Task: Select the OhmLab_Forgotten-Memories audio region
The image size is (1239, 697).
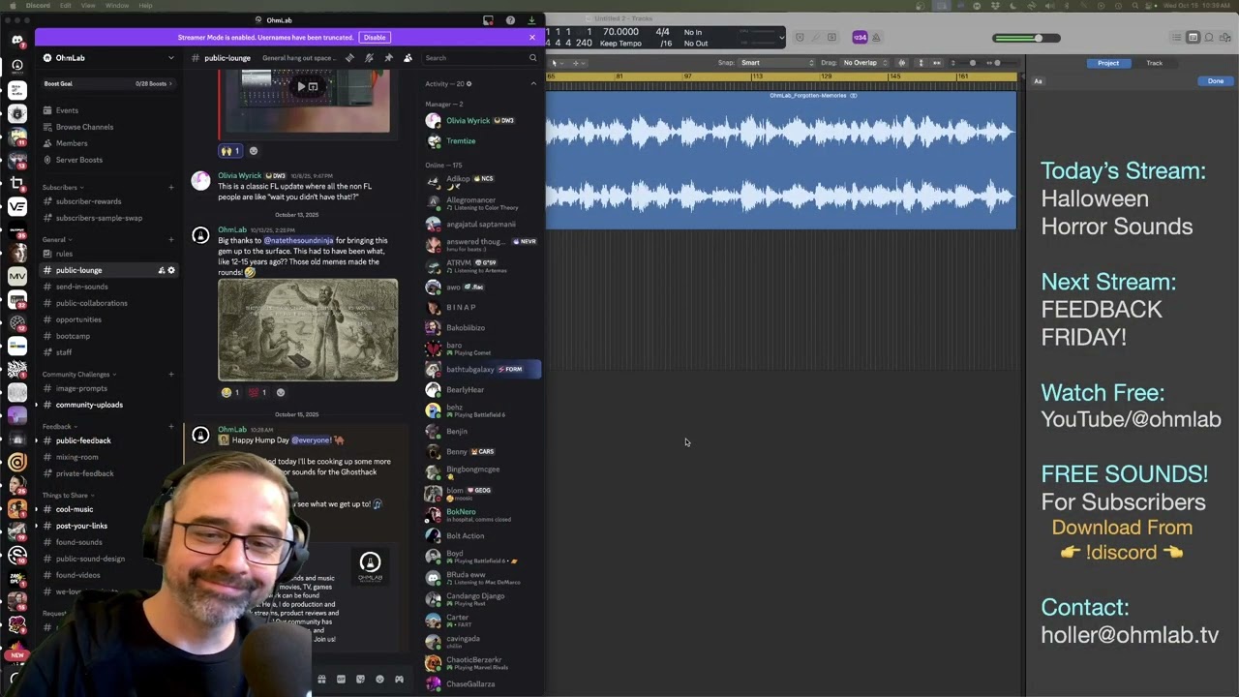Action: pyautogui.click(x=781, y=161)
